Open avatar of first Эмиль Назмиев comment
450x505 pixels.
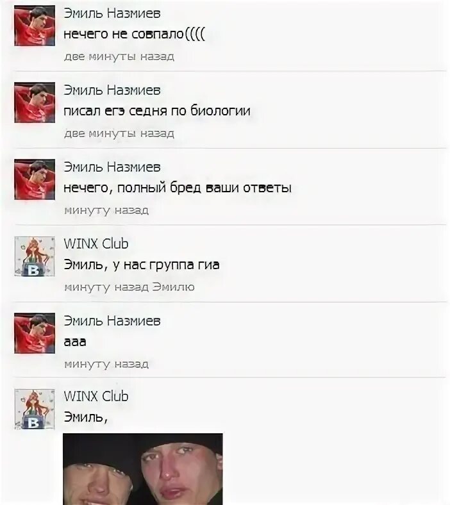point(35,26)
